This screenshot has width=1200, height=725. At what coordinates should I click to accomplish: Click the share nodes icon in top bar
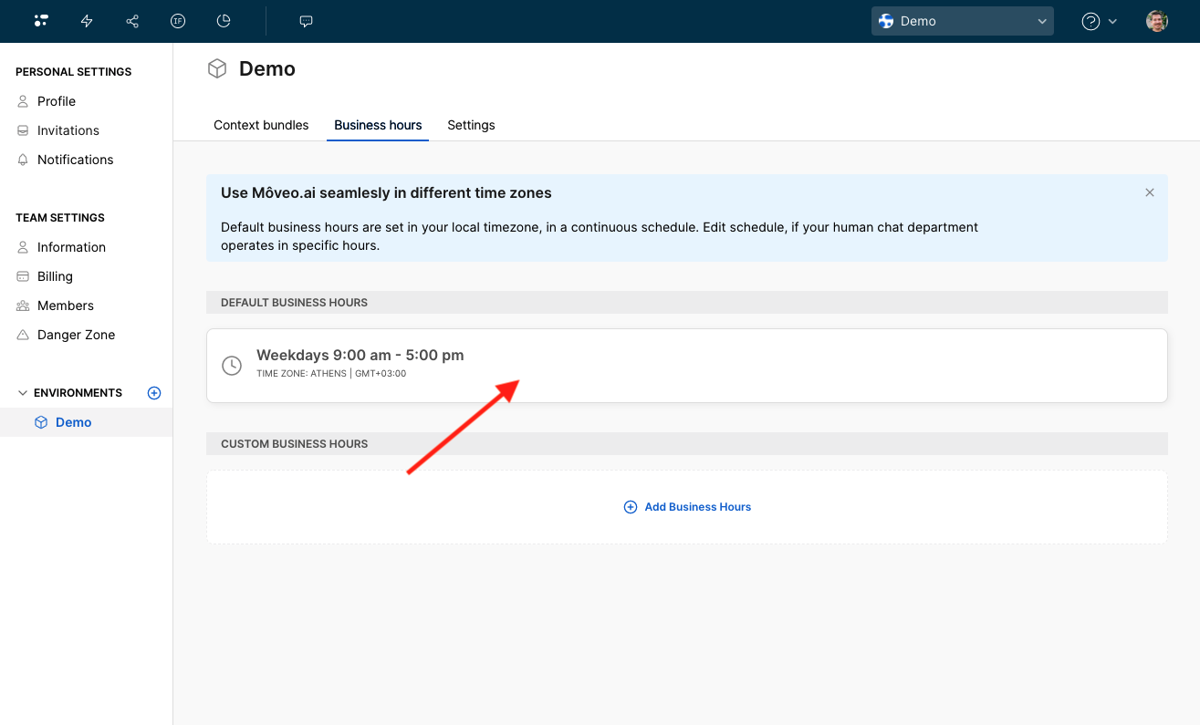click(132, 21)
